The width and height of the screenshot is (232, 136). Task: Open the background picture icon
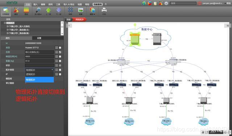tap(80, 10)
